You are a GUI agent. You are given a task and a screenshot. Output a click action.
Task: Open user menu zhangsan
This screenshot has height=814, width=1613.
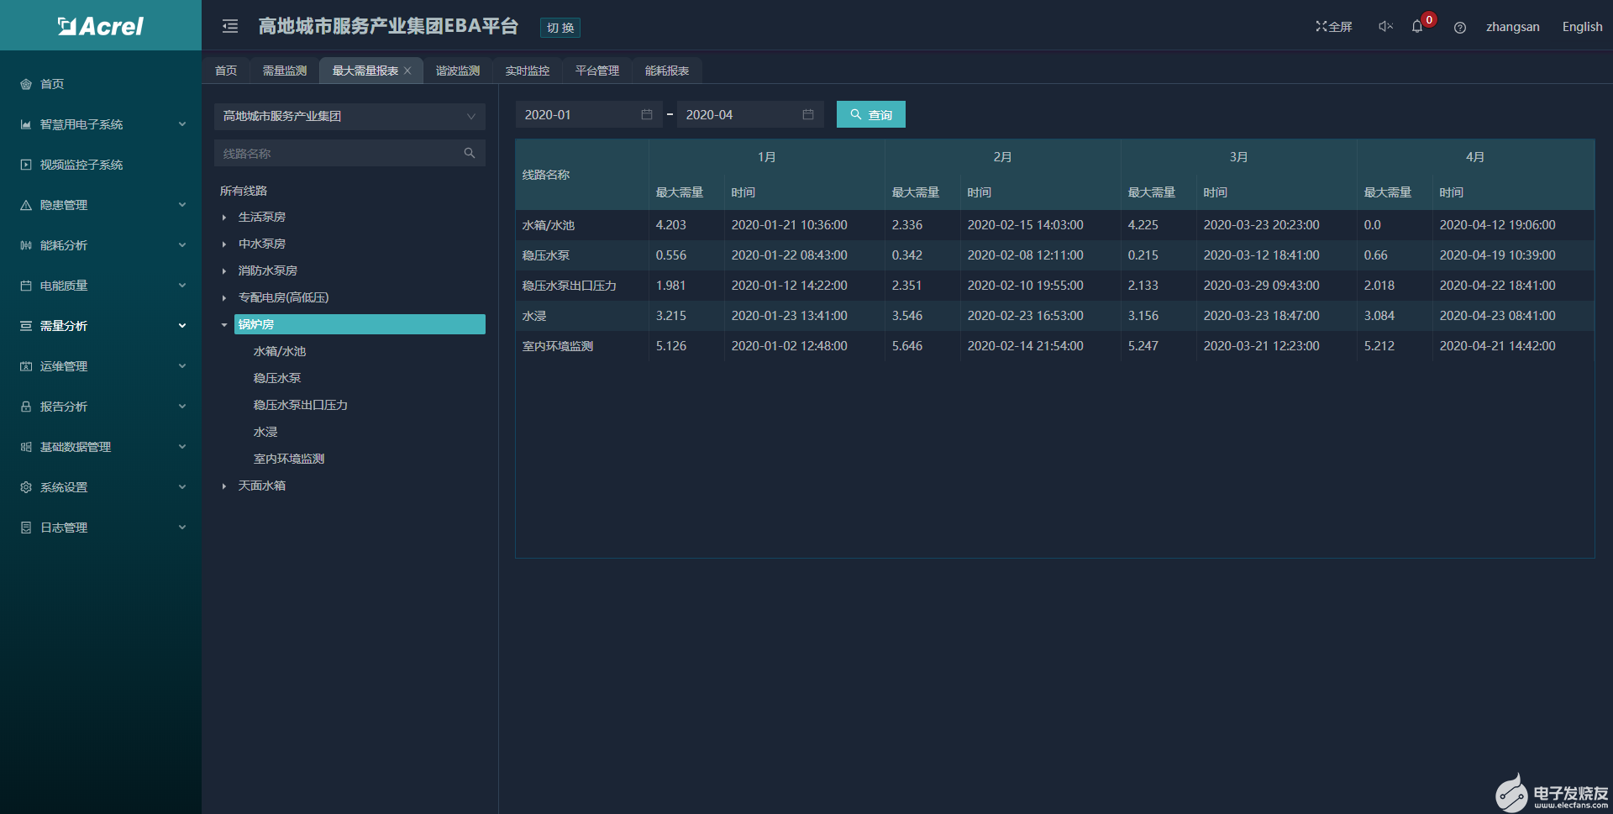coord(1513,27)
